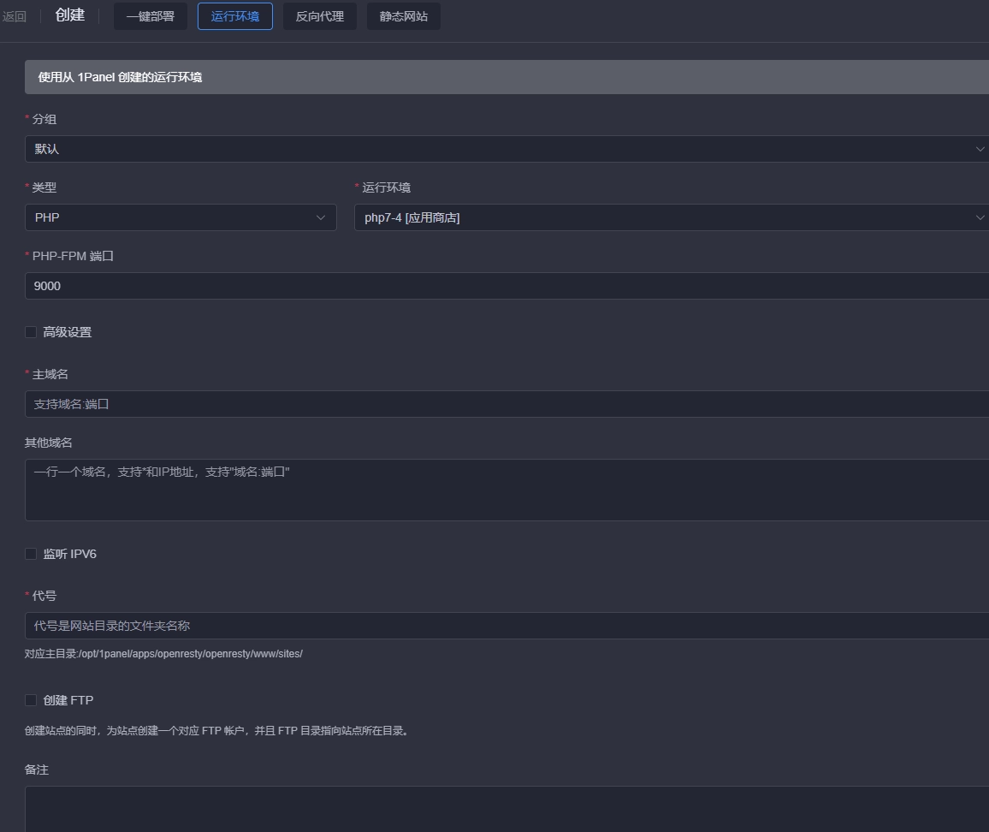
Task: Enable the 高级设置 checkbox
Action: coord(31,332)
